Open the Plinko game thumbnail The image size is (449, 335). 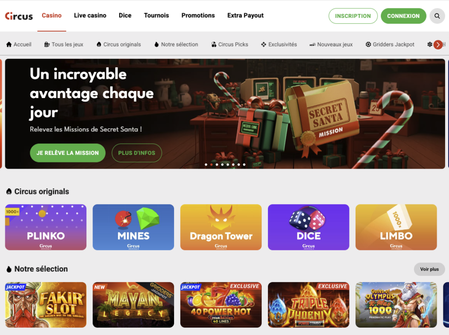[46, 227]
